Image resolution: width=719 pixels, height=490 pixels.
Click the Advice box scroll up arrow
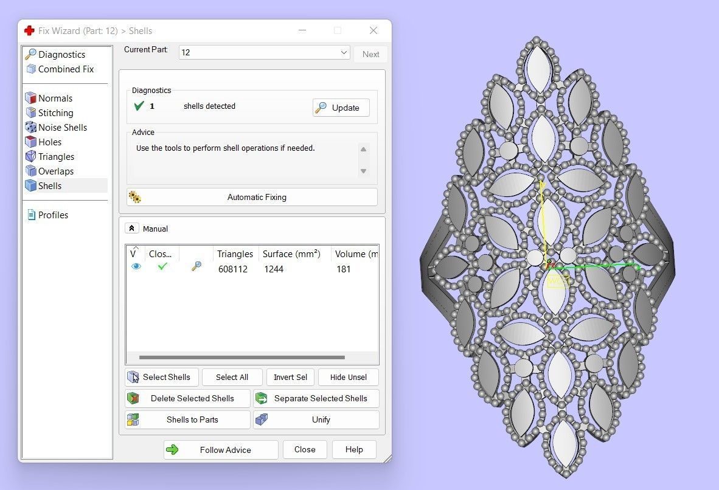363,150
